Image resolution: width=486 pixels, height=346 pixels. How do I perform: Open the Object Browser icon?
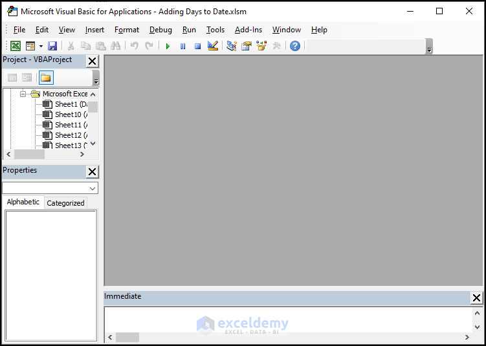[x=261, y=46]
